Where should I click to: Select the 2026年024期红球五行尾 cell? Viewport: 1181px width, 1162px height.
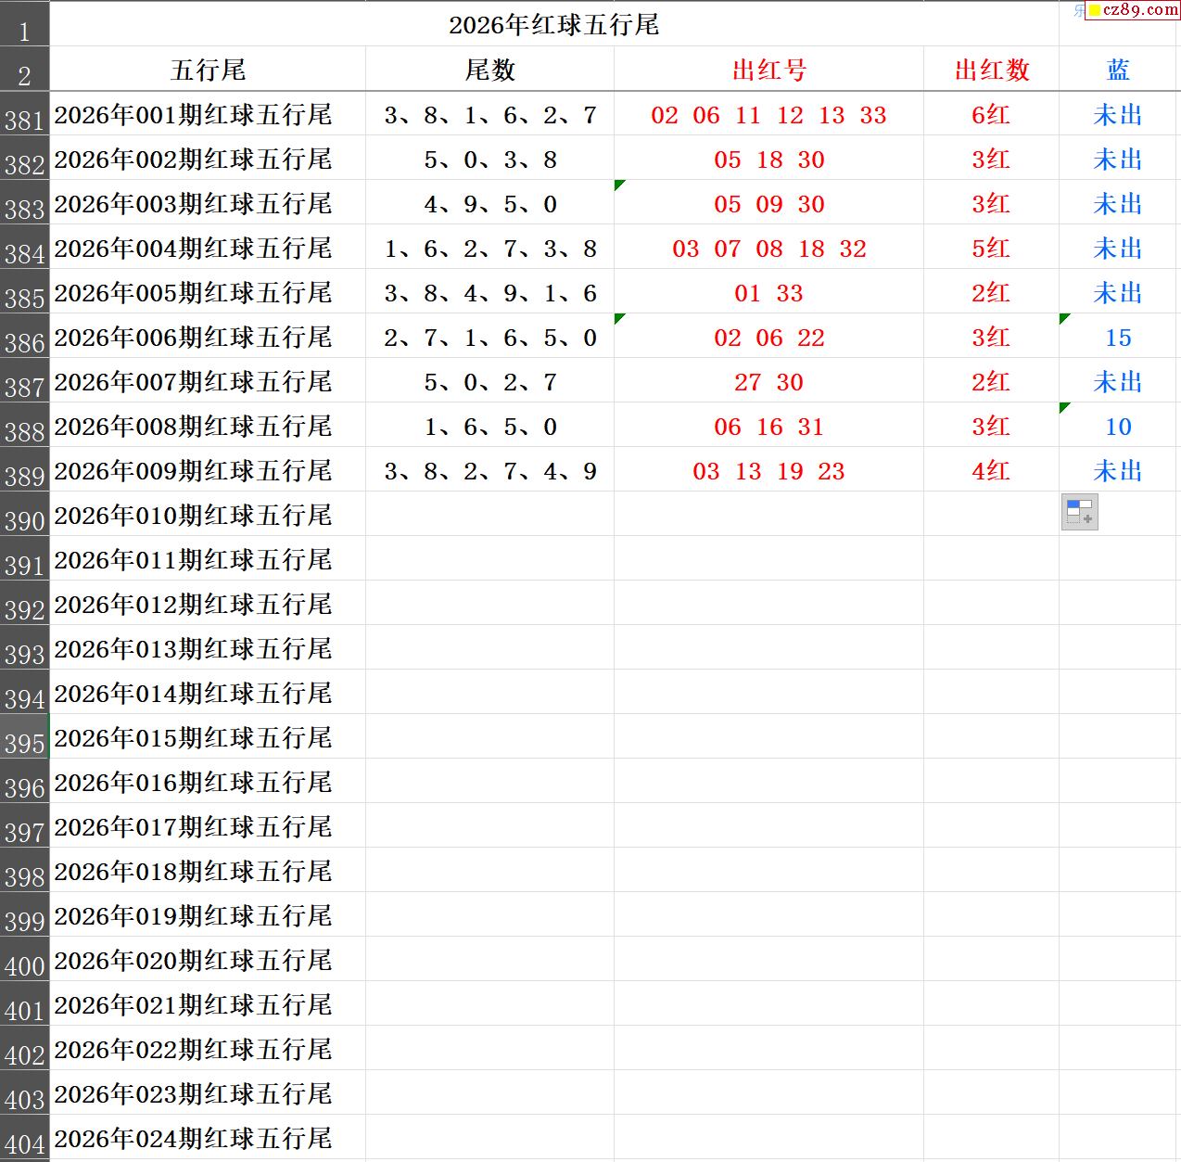pos(193,1139)
